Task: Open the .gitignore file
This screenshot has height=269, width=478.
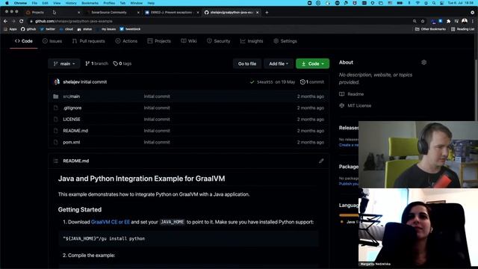Action: 72,108
